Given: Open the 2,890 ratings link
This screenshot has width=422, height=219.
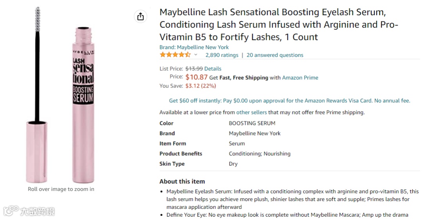Looking at the screenshot, I should 222,55.
